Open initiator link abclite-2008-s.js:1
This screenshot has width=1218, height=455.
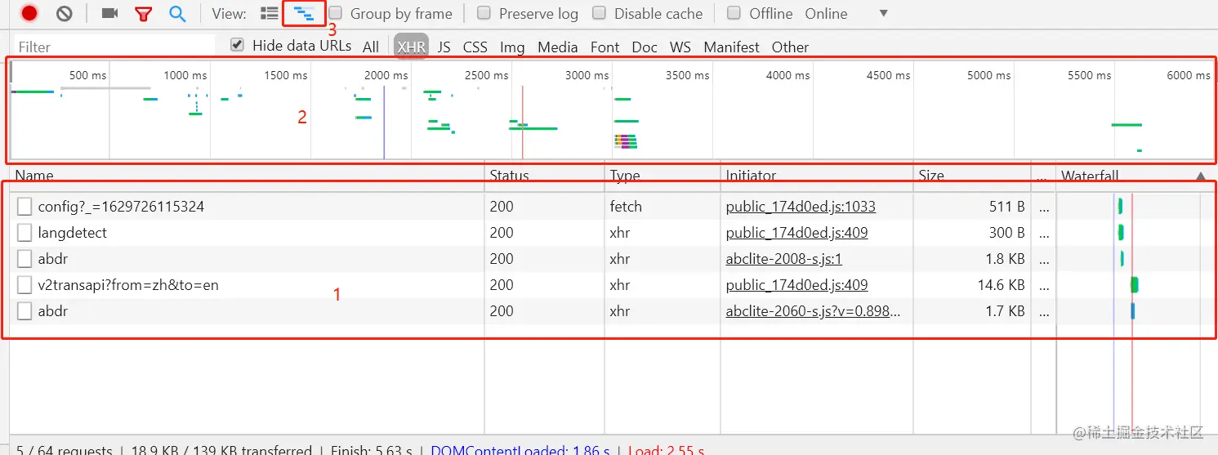(x=783, y=259)
